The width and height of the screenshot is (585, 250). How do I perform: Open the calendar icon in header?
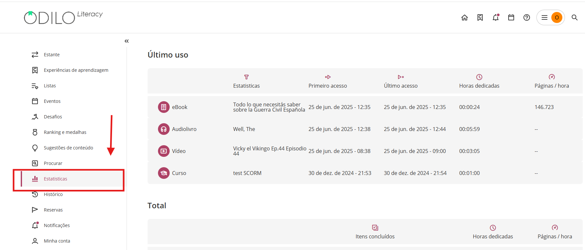(x=511, y=17)
